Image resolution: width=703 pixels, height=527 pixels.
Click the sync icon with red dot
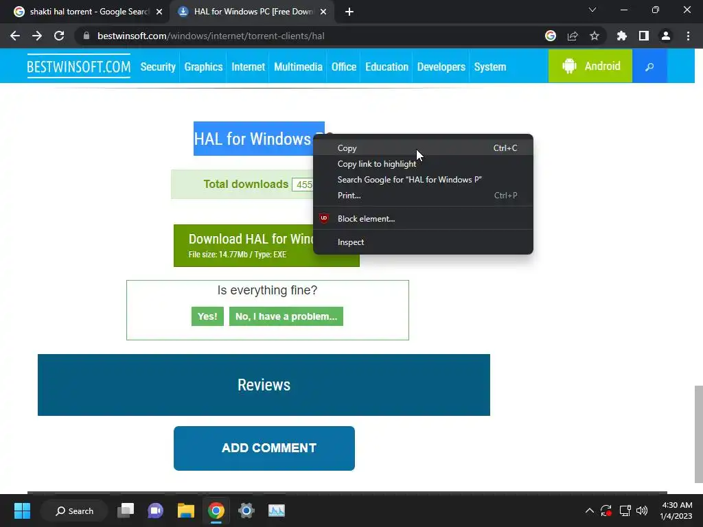click(x=606, y=511)
